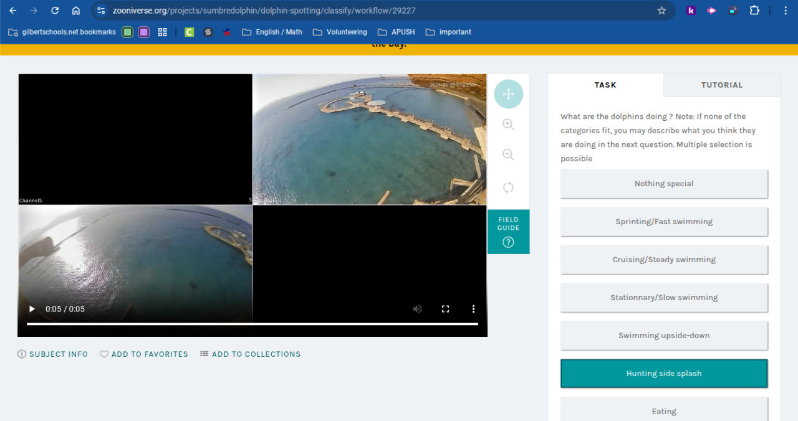Viewport: 798px width, 421px height.
Task: Zoom out of the subject video
Action: pos(508,155)
